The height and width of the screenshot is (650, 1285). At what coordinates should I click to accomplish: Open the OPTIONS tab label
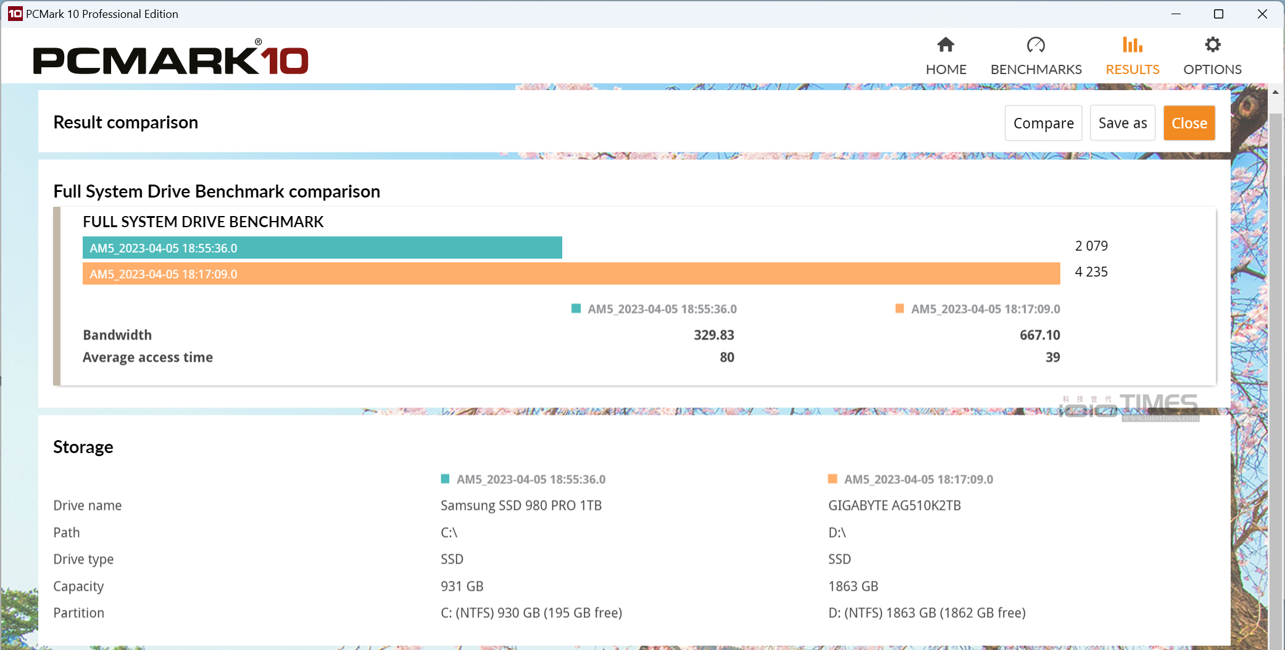click(1212, 69)
